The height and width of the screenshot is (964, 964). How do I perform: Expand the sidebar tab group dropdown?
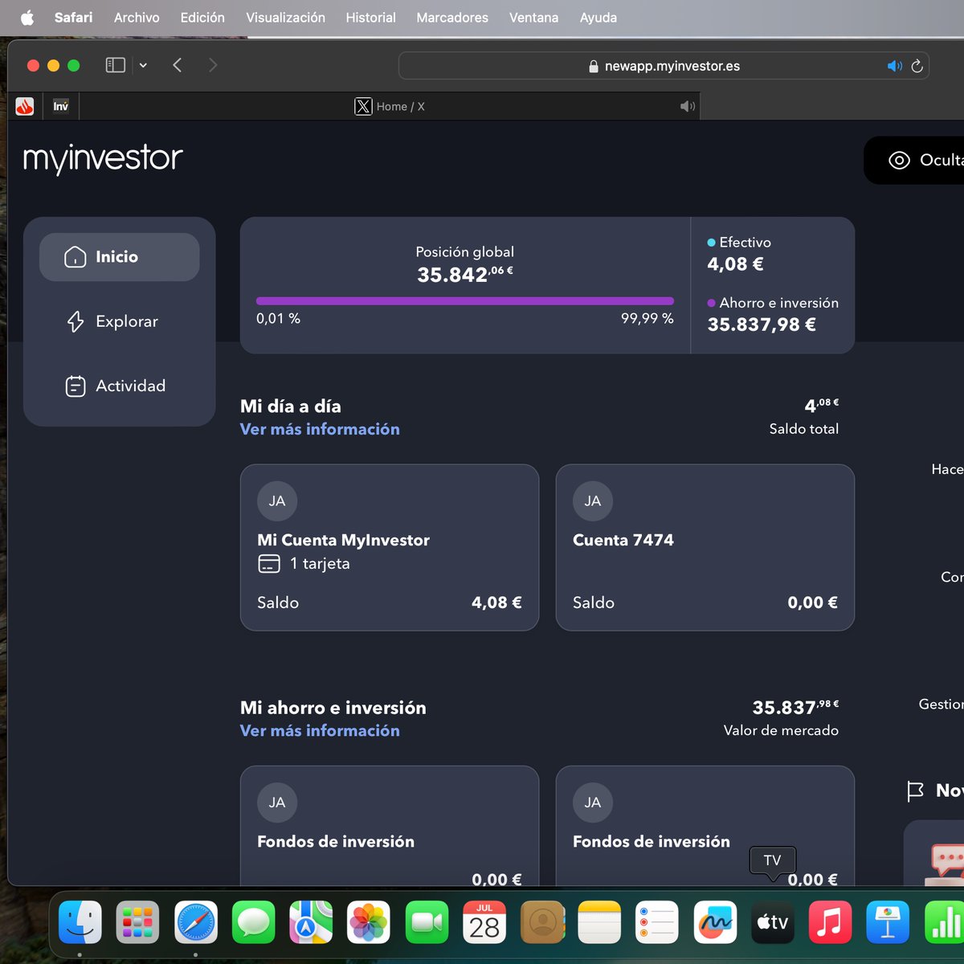tap(143, 65)
